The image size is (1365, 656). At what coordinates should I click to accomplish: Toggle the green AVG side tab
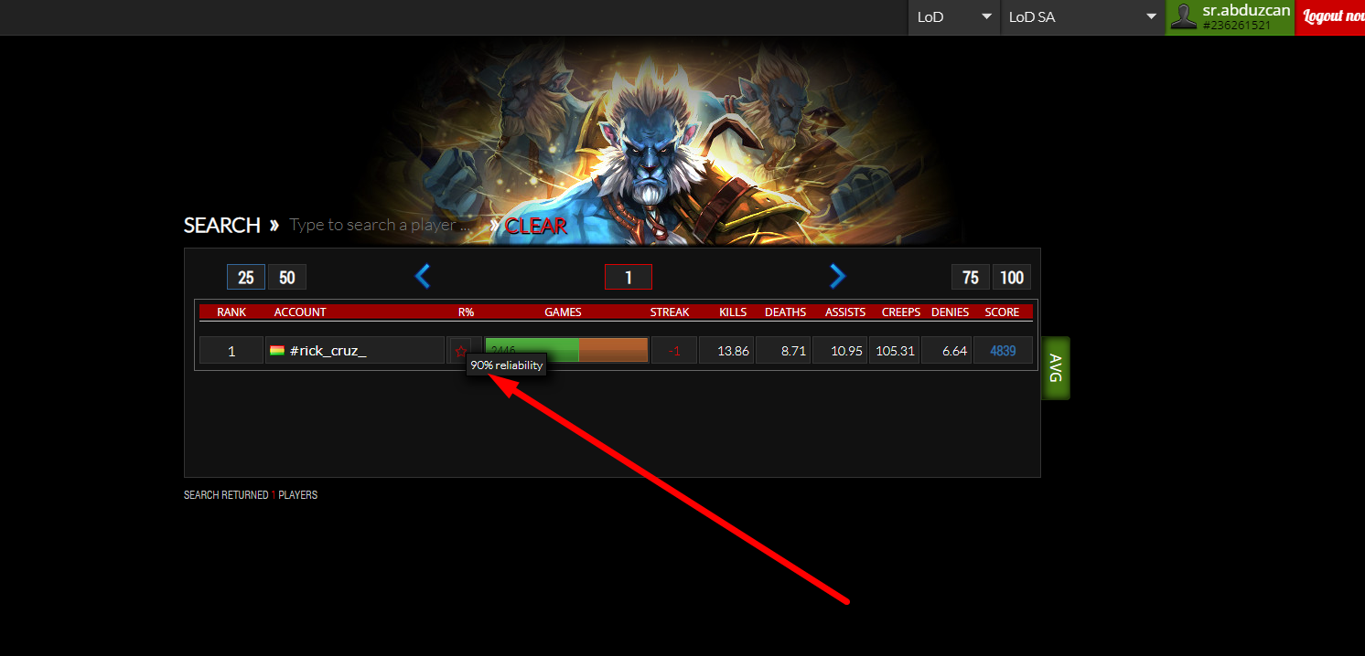click(1056, 367)
